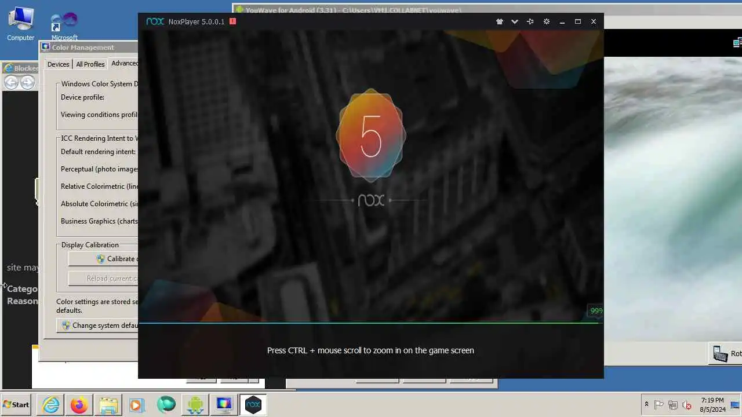The height and width of the screenshot is (417, 742).
Task: Click the Device profile label
Action: pyautogui.click(x=82, y=97)
